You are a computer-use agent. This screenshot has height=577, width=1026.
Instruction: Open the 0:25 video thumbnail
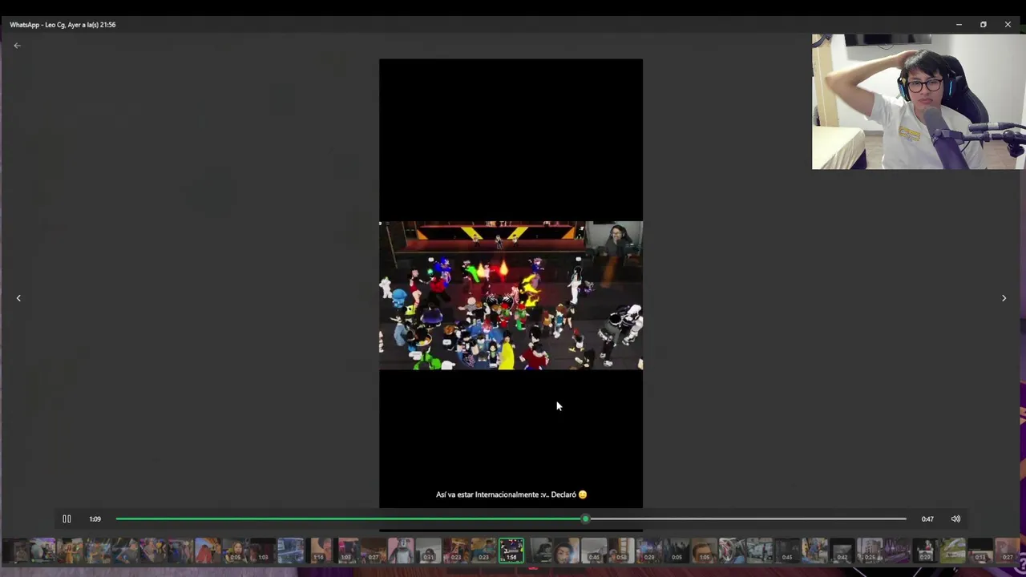pos(870,551)
